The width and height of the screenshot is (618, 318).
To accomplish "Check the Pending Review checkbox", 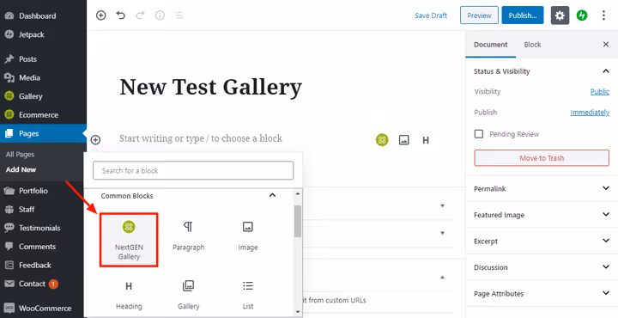I will [479, 134].
